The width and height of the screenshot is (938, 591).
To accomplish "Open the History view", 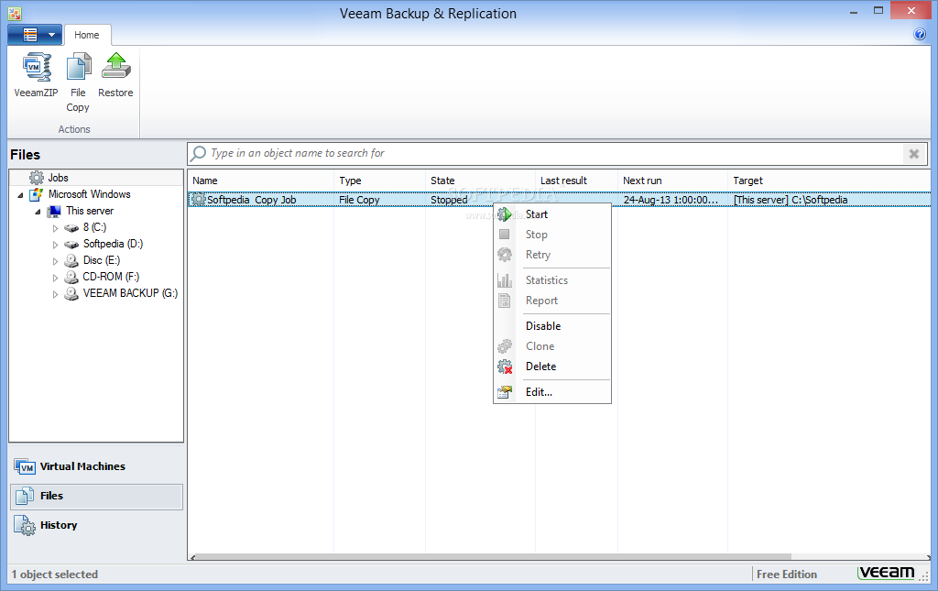I will coord(96,526).
